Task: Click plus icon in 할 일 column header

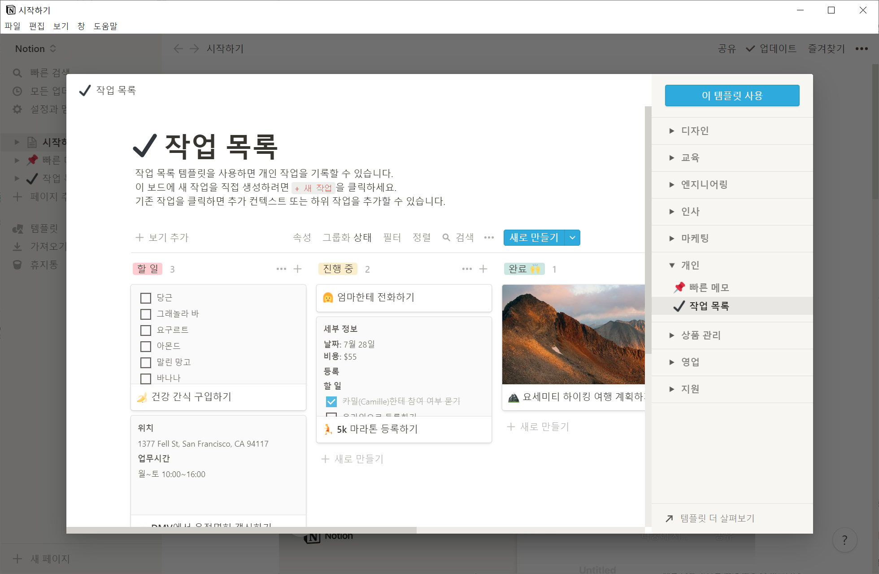Action: coord(297,269)
